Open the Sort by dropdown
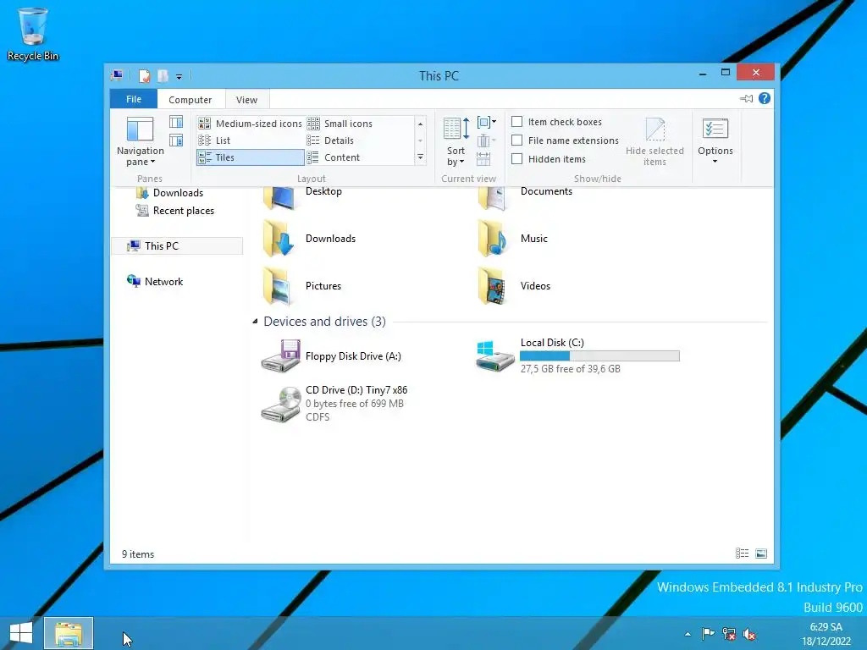This screenshot has height=650, width=867. click(456, 141)
